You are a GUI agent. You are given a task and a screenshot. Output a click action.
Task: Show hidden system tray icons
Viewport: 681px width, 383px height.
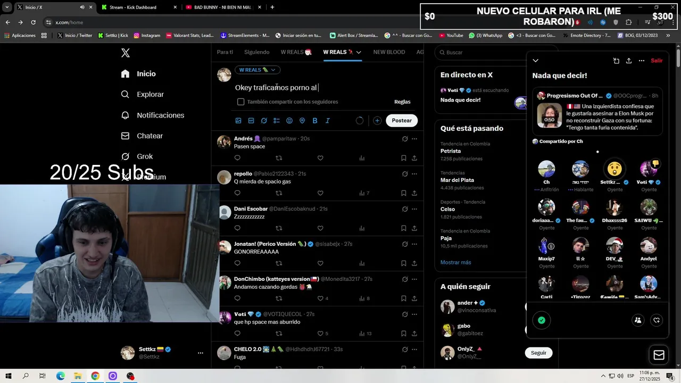pyautogui.click(x=603, y=376)
